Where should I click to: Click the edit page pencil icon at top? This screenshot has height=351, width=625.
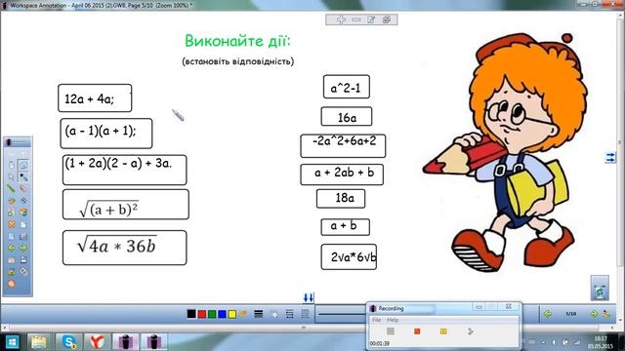coord(371,19)
